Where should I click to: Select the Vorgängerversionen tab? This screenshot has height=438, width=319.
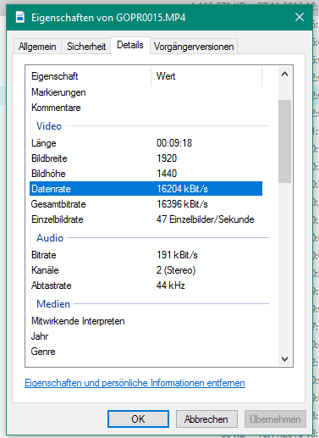click(194, 47)
